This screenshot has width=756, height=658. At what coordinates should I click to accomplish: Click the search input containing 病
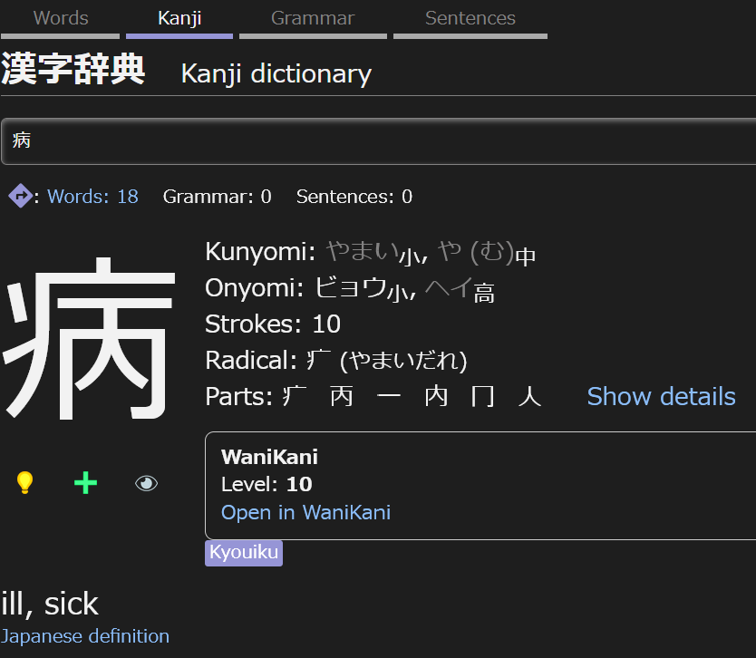click(378, 140)
